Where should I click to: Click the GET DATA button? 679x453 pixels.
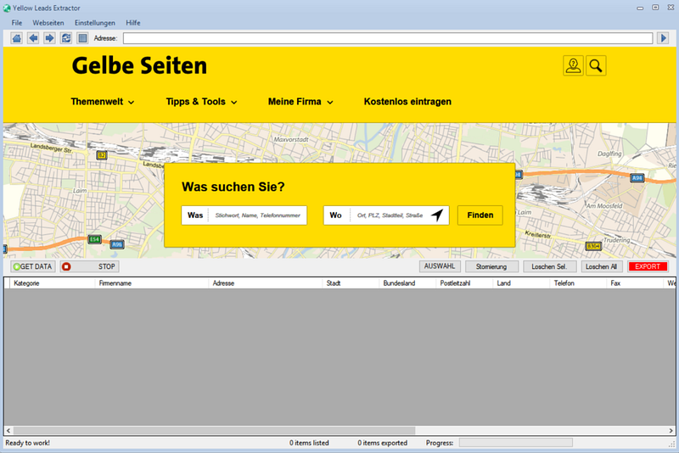32,266
